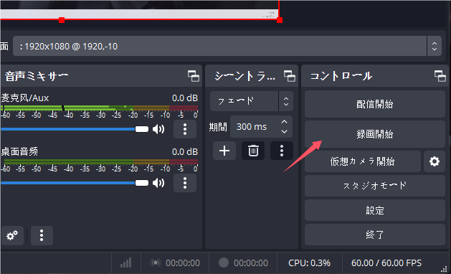Click streaming status timer 00:00:00 icon
Screen dimensions: 451x274
(156, 263)
